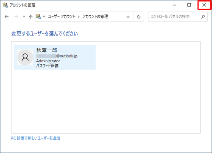Click the breadcrumb arrow after ユーザー アカウント

pyautogui.click(x=79, y=17)
